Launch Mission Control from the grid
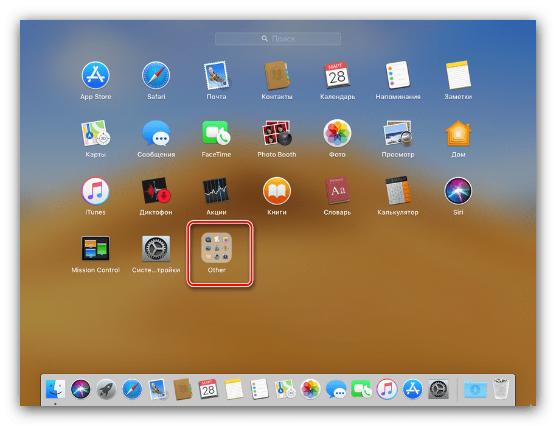Image resolution: width=556 pixels, height=426 pixels. pyautogui.click(x=96, y=249)
